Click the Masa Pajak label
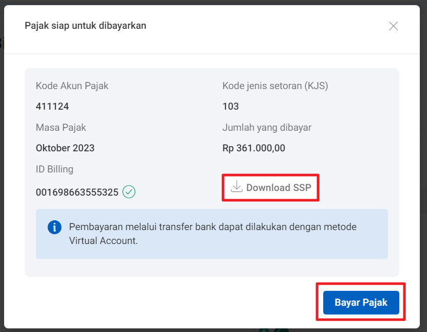 pos(61,128)
